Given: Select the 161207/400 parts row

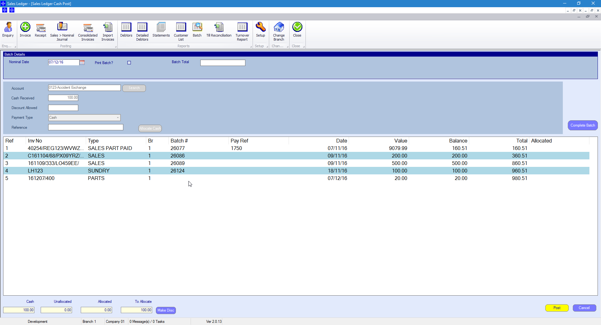Looking at the screenshot, I should click(296, 178).
